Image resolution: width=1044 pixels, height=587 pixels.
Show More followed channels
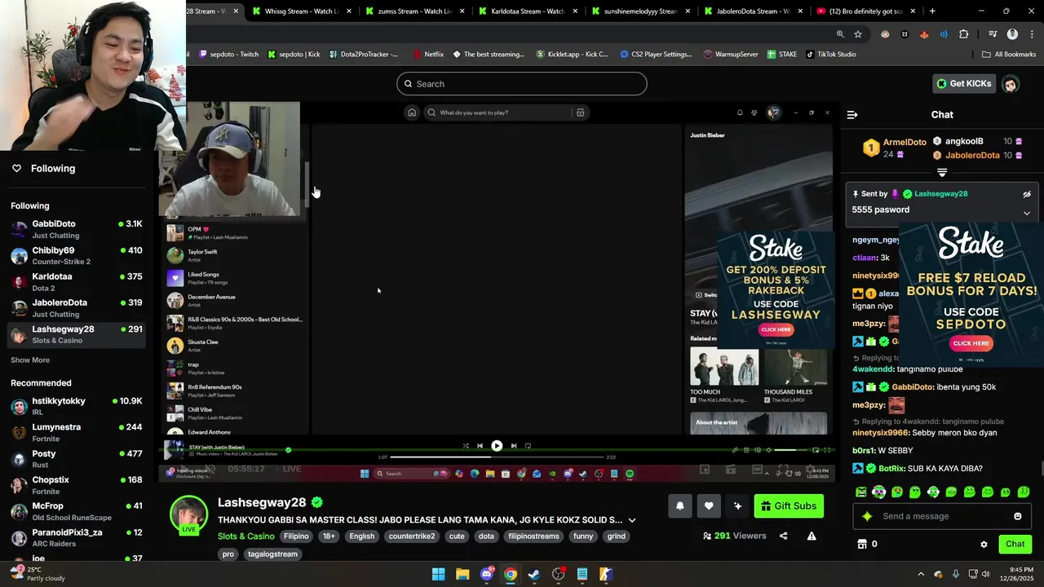(x=30, y=360)
